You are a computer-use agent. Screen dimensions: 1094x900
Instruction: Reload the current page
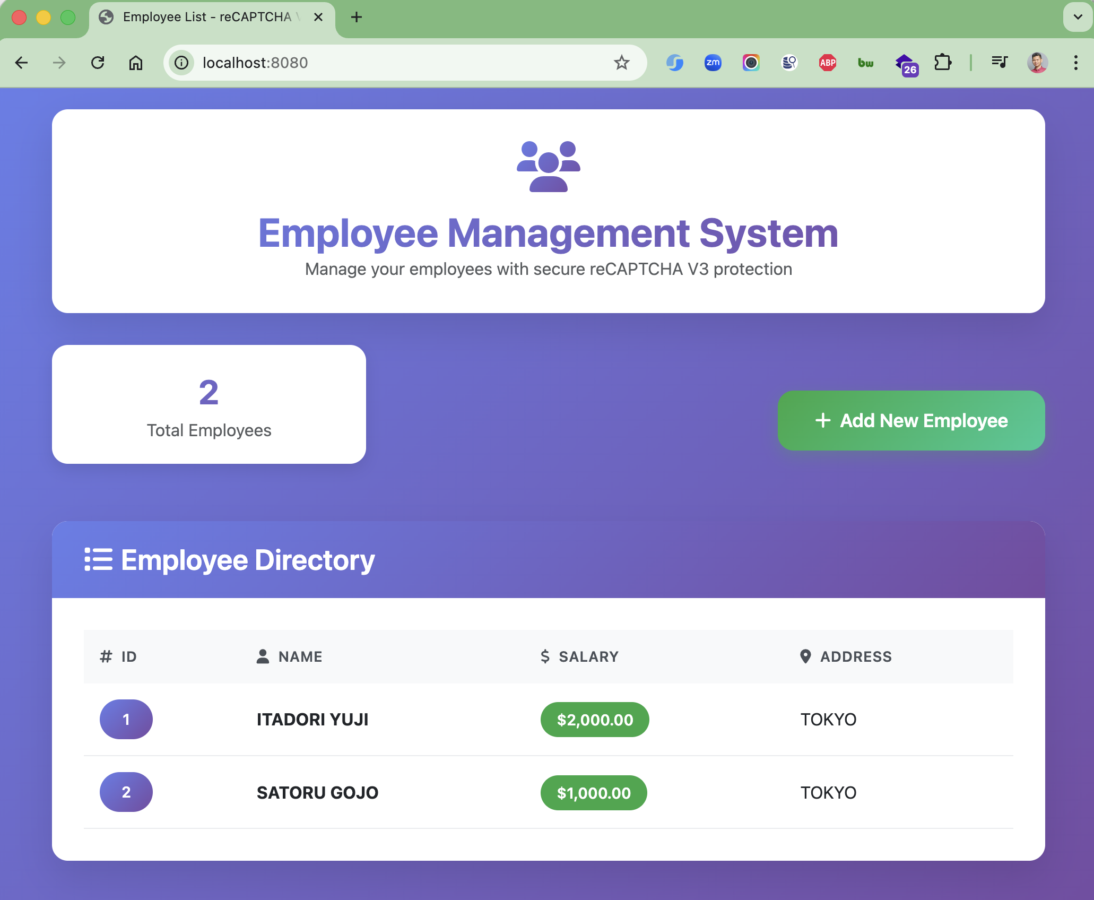click(x=98, y=63)
